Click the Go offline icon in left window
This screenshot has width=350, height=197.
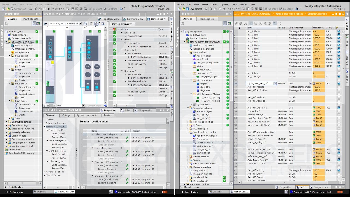[x=105, y=9]
